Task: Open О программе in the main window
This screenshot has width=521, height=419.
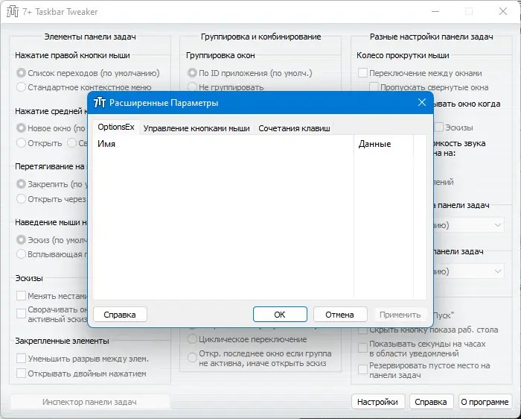Action: 485,402
